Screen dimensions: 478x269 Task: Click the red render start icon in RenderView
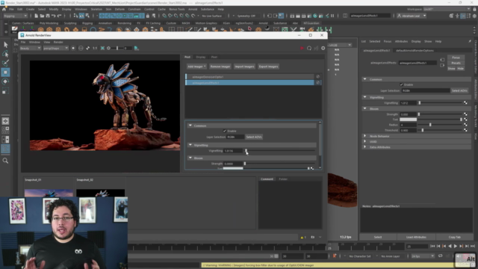tap(302, 48)
